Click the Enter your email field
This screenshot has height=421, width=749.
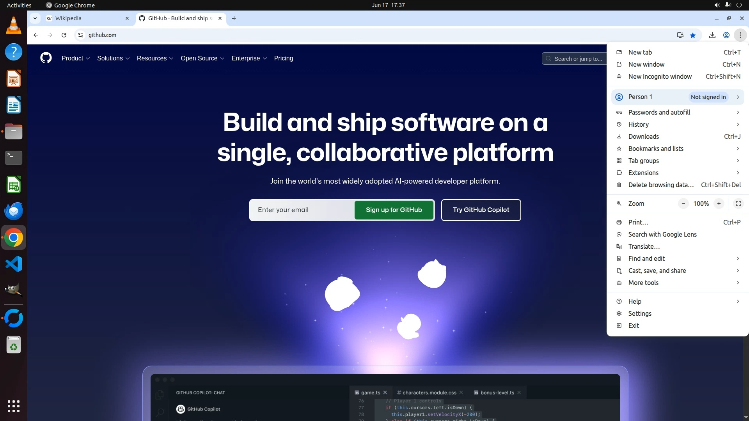[302, 210]
